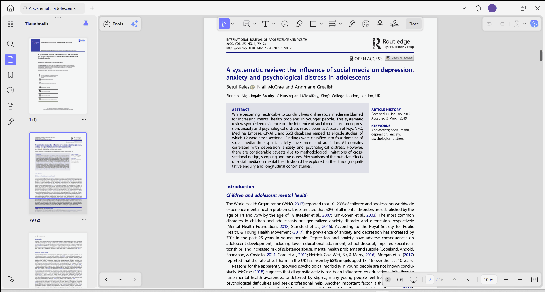The image size is (545, 292).
Task: Click the Check for updates badge
Action: coord(400,58)
